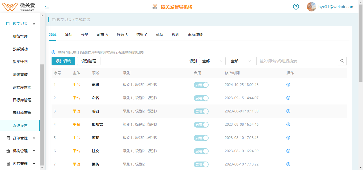Open 教学计划 in sidebar

click(x=20, y=62)
